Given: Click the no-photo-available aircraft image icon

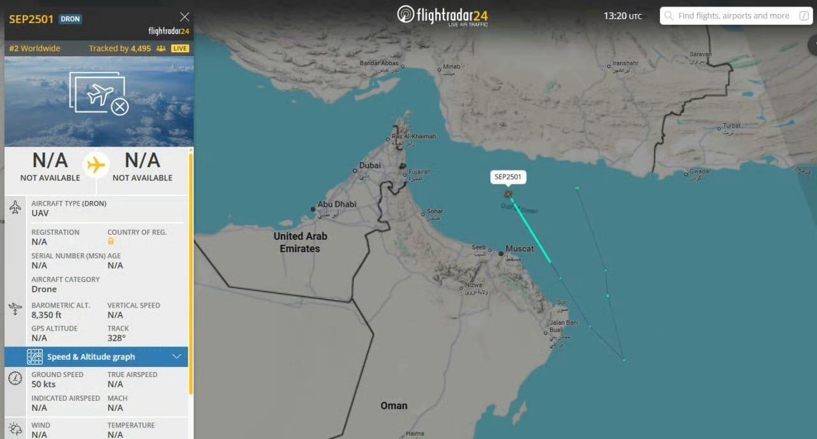Looking at the screenshot, I should pyautogui.click(x=99, y=94).
